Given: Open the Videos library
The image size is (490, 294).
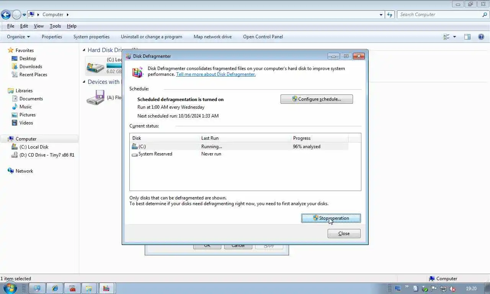Looking at the screenshot, I should pyautogui.click(x=26, y=123).
